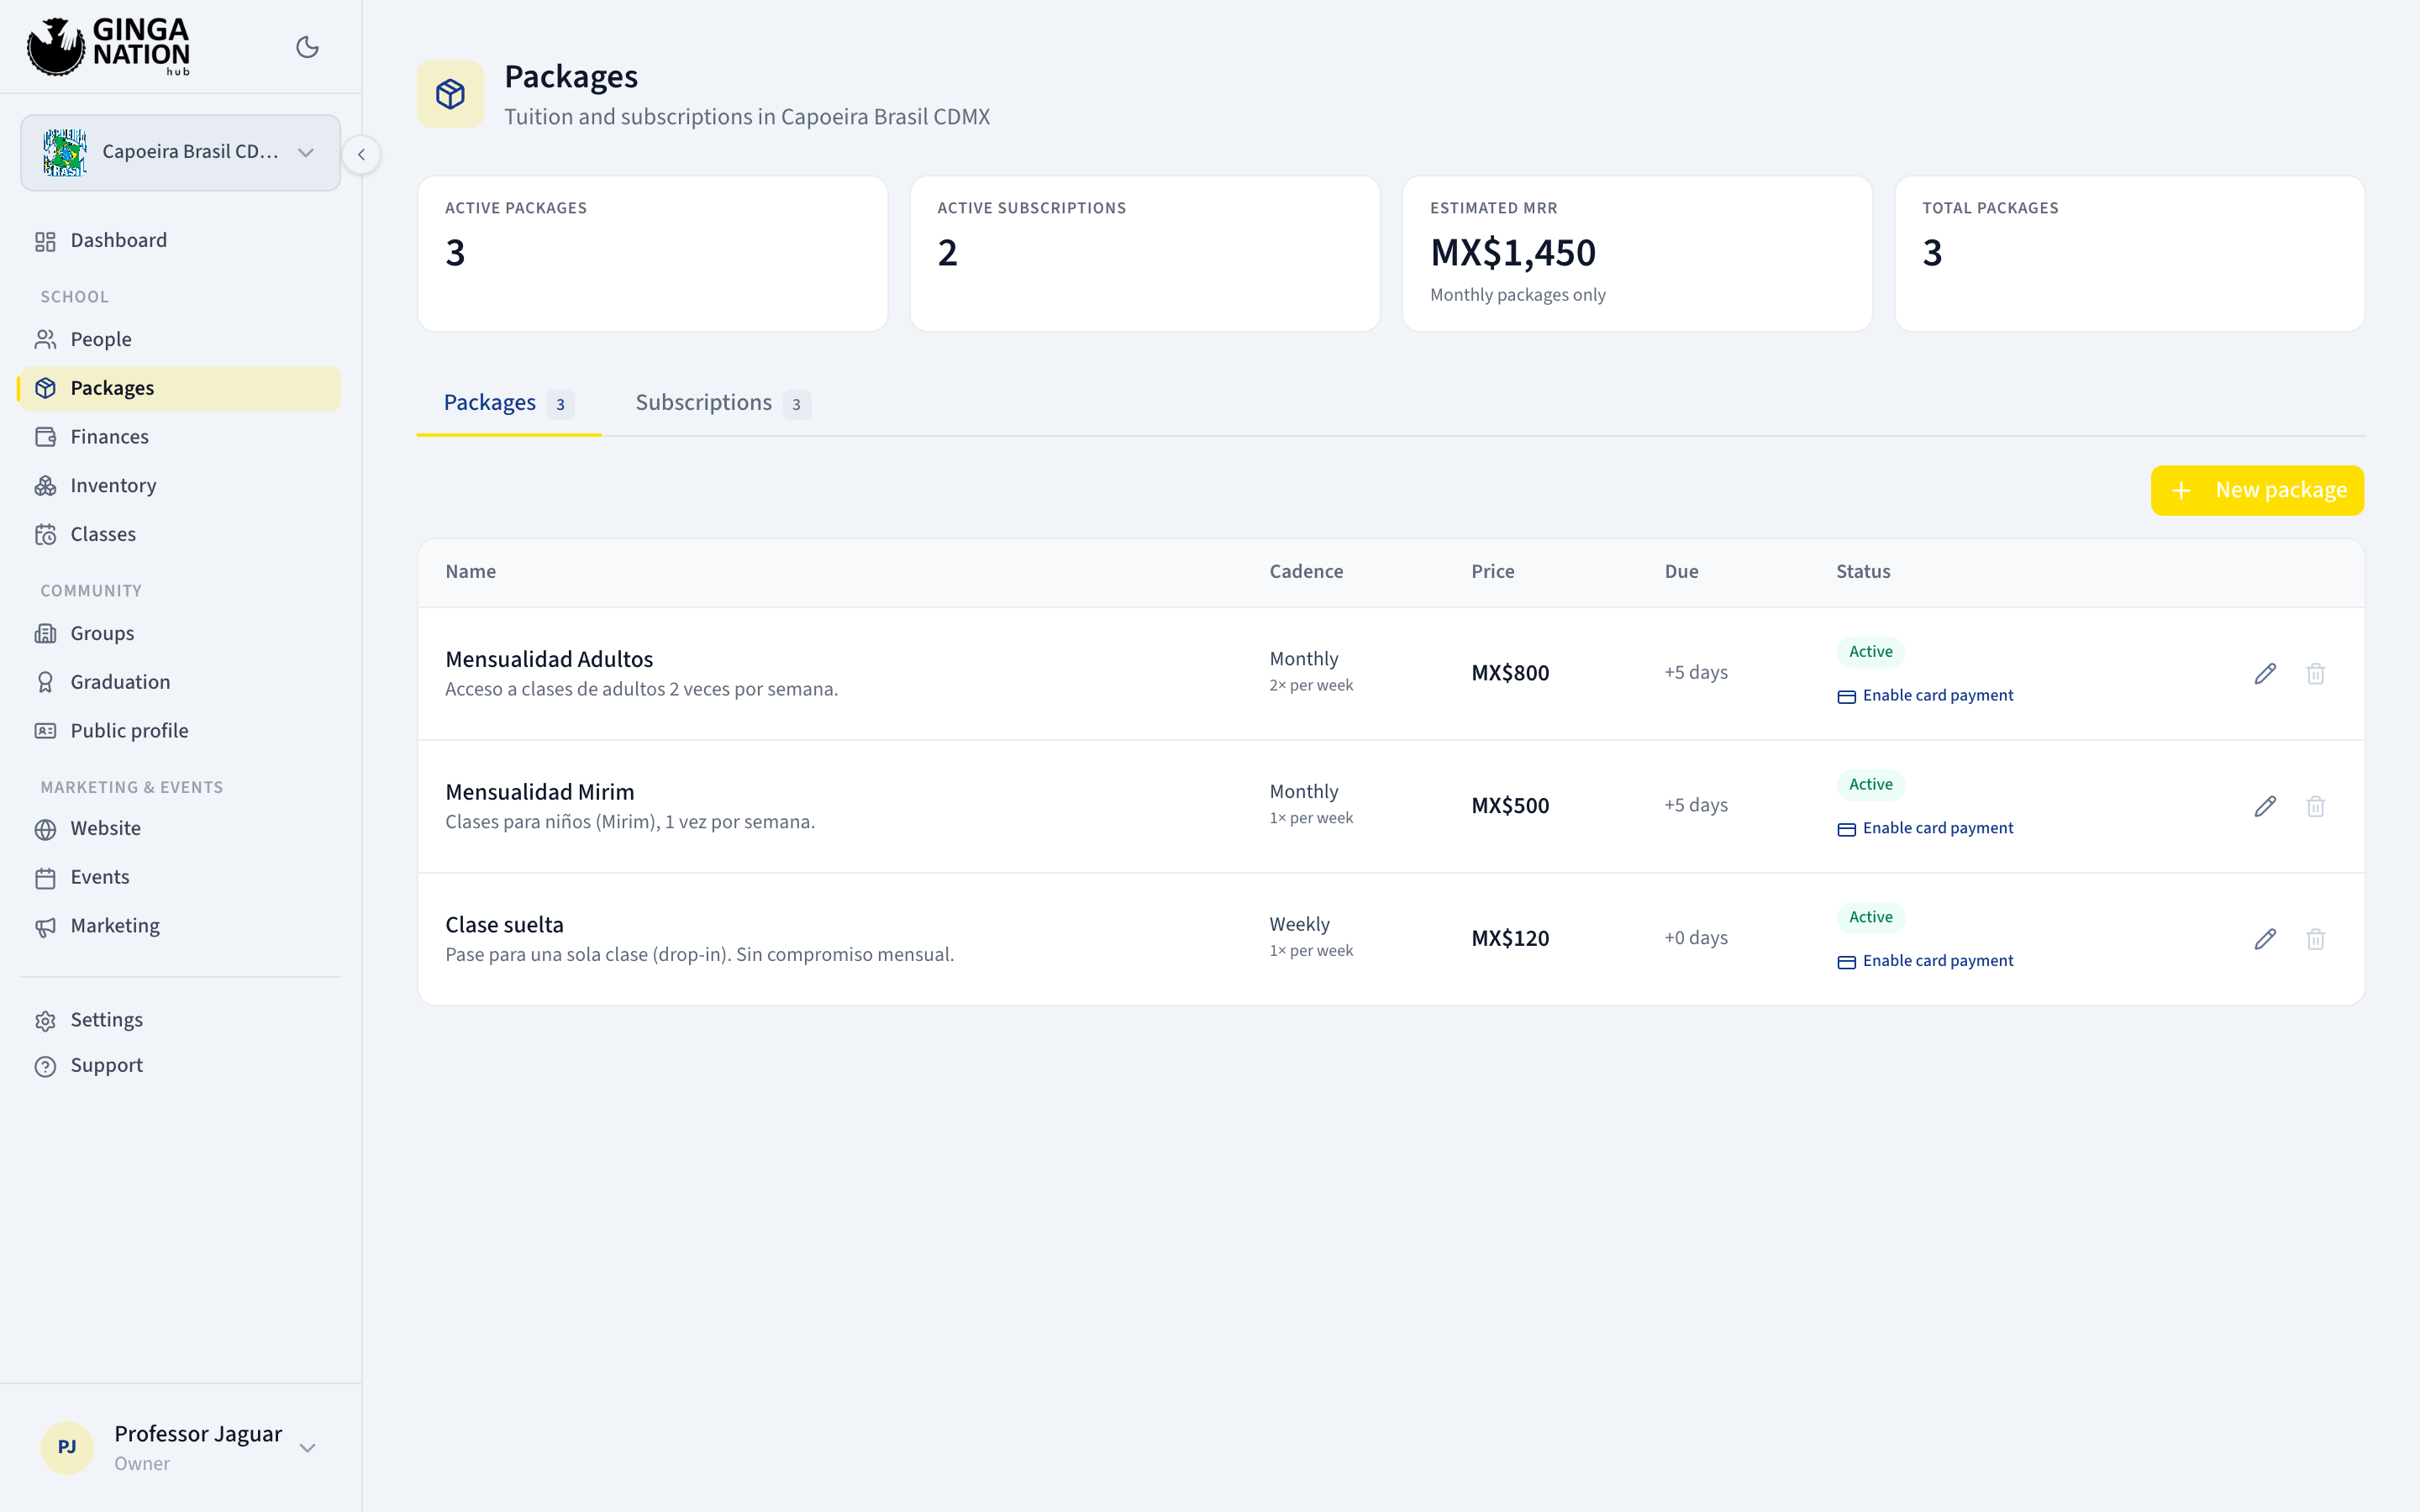Viewport: 2420px width, 1512px height.
Task: Click the Cadence column header
Action: 1306,572
